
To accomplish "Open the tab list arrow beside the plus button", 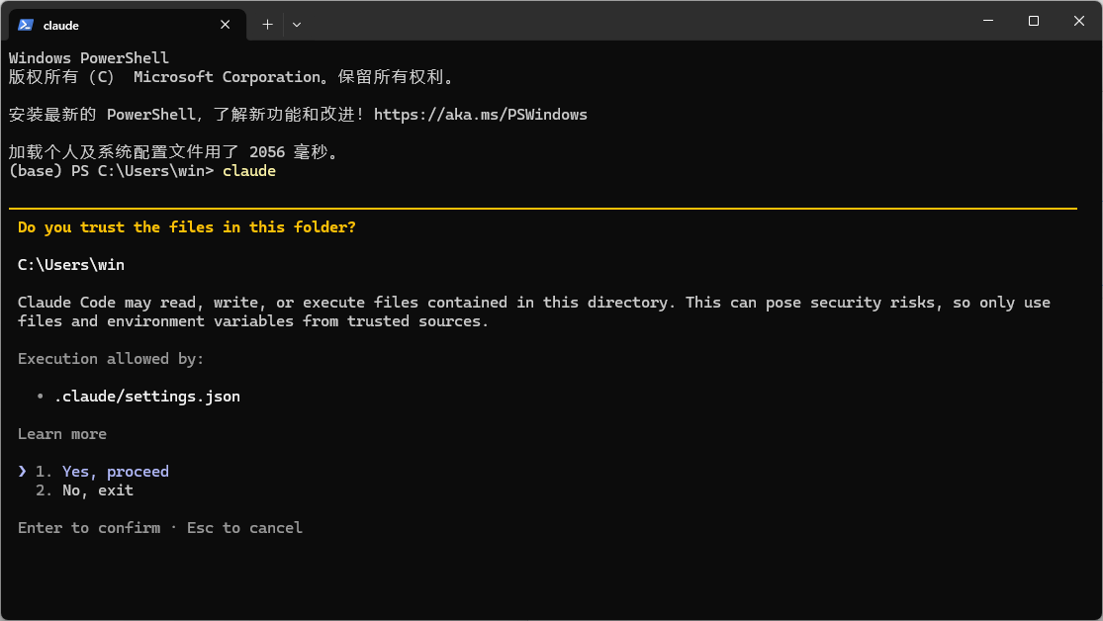I will tap(296, 24).
